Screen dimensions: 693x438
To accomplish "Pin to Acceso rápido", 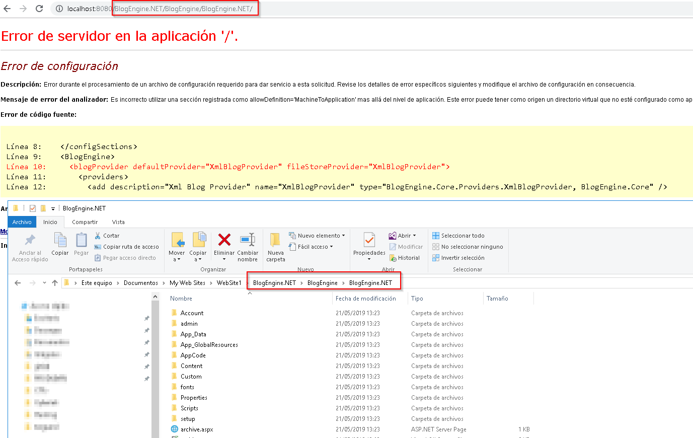I will click(30, 247).
